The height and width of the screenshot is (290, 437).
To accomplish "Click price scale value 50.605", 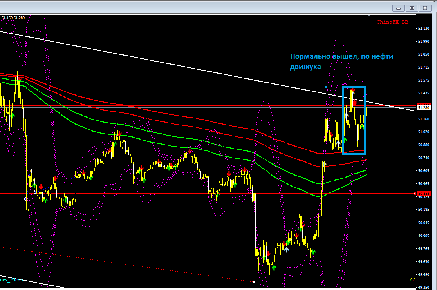I will (x=424, y=170).
